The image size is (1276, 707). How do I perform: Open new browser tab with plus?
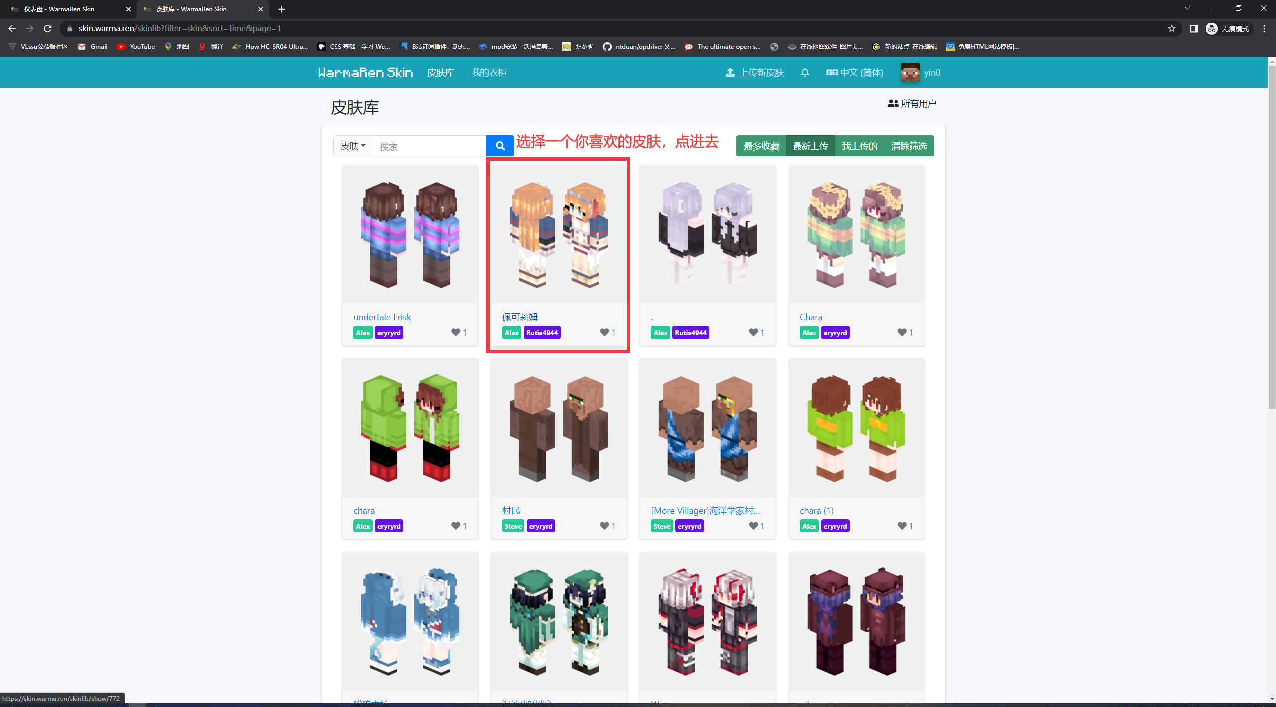click(x=282, y=9)
